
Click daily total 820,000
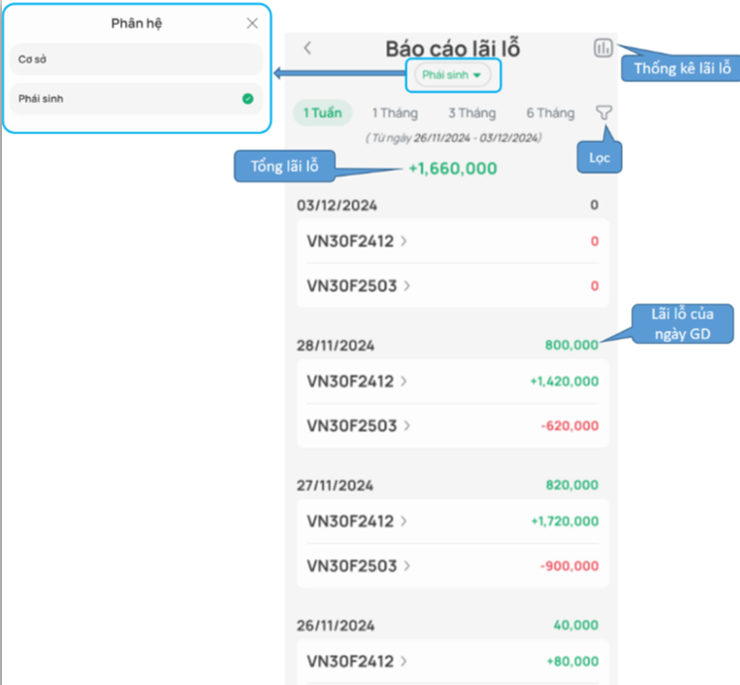[x=572, y=485]
